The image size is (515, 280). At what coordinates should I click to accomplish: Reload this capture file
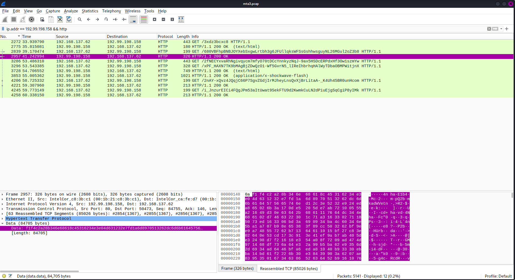tap(69, 19)
